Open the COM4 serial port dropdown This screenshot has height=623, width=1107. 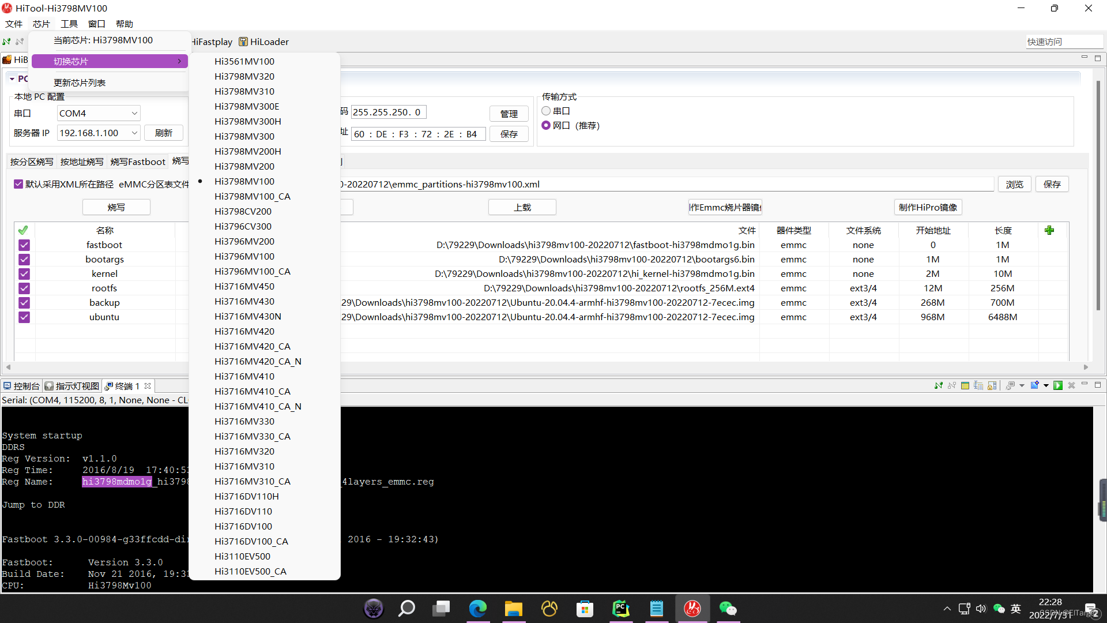pyautogui.click(x=99, y=113)
